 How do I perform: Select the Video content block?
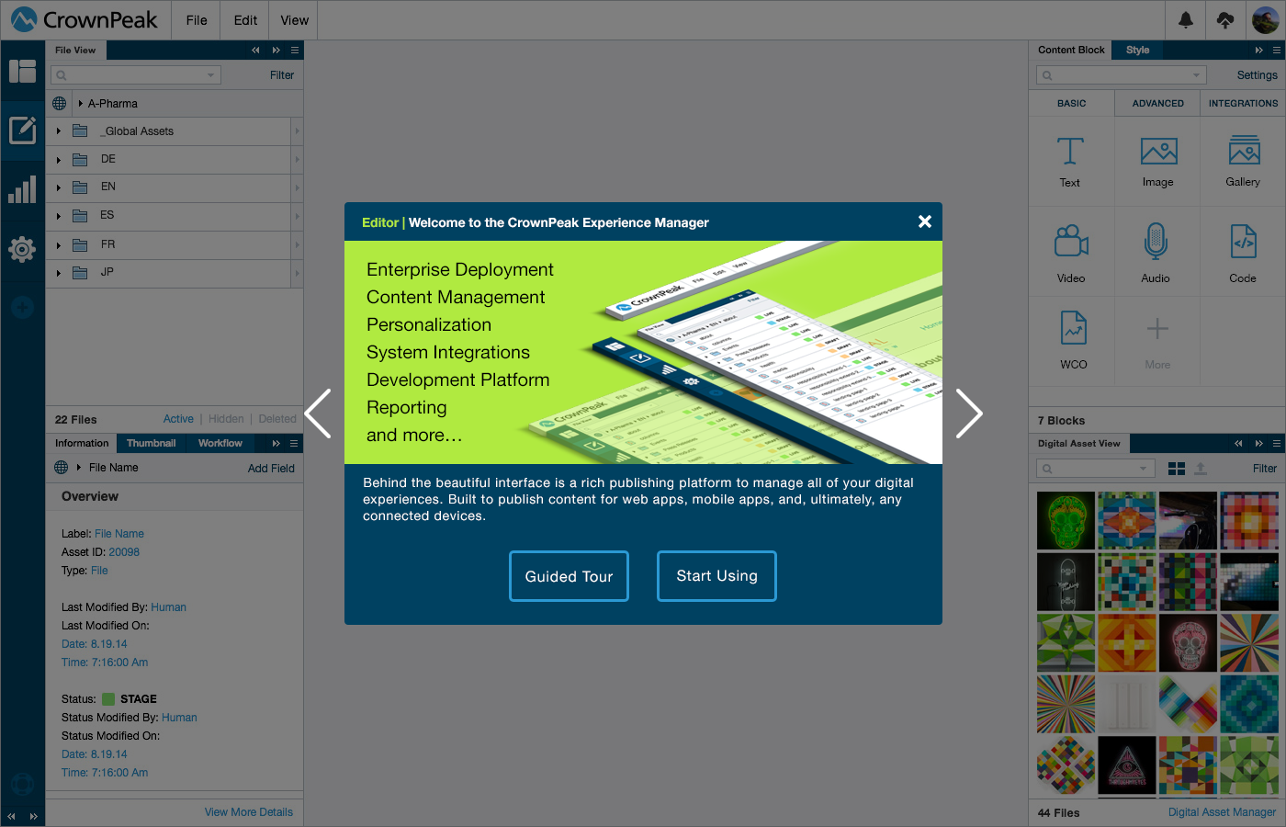(x=1071, y=254)
